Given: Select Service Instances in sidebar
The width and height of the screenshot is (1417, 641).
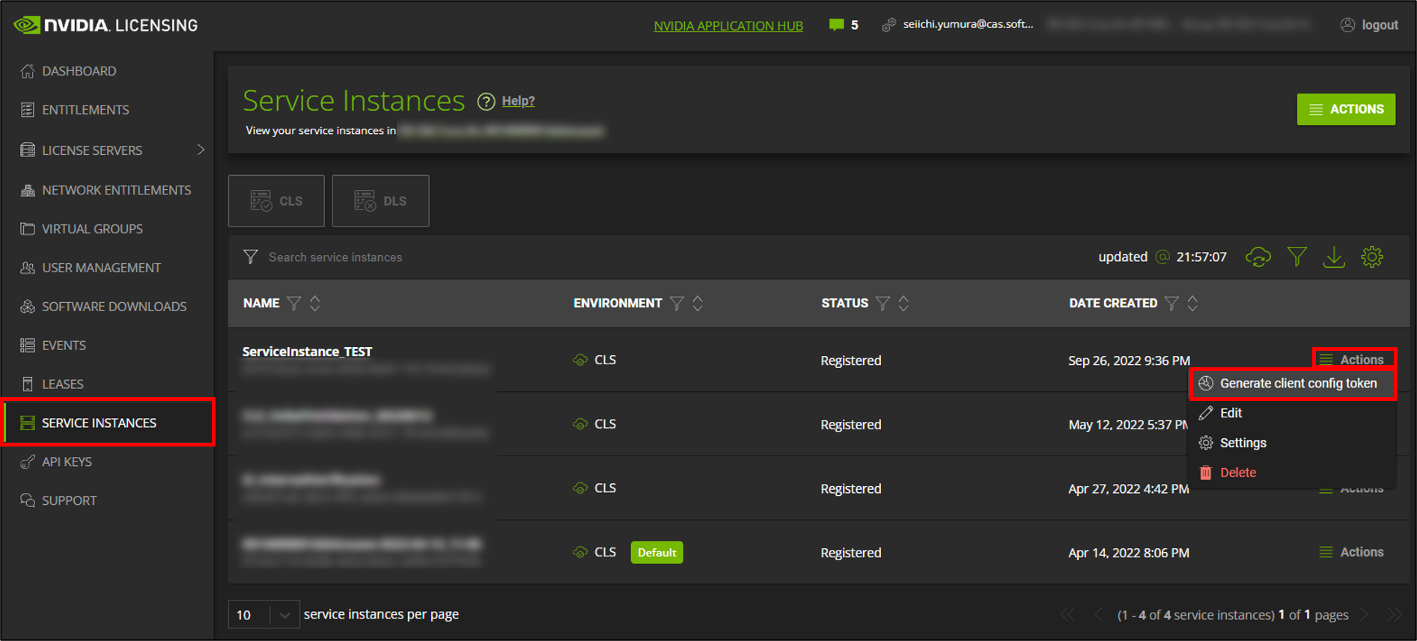Looking at the screenshot, I should pos(109,423).
